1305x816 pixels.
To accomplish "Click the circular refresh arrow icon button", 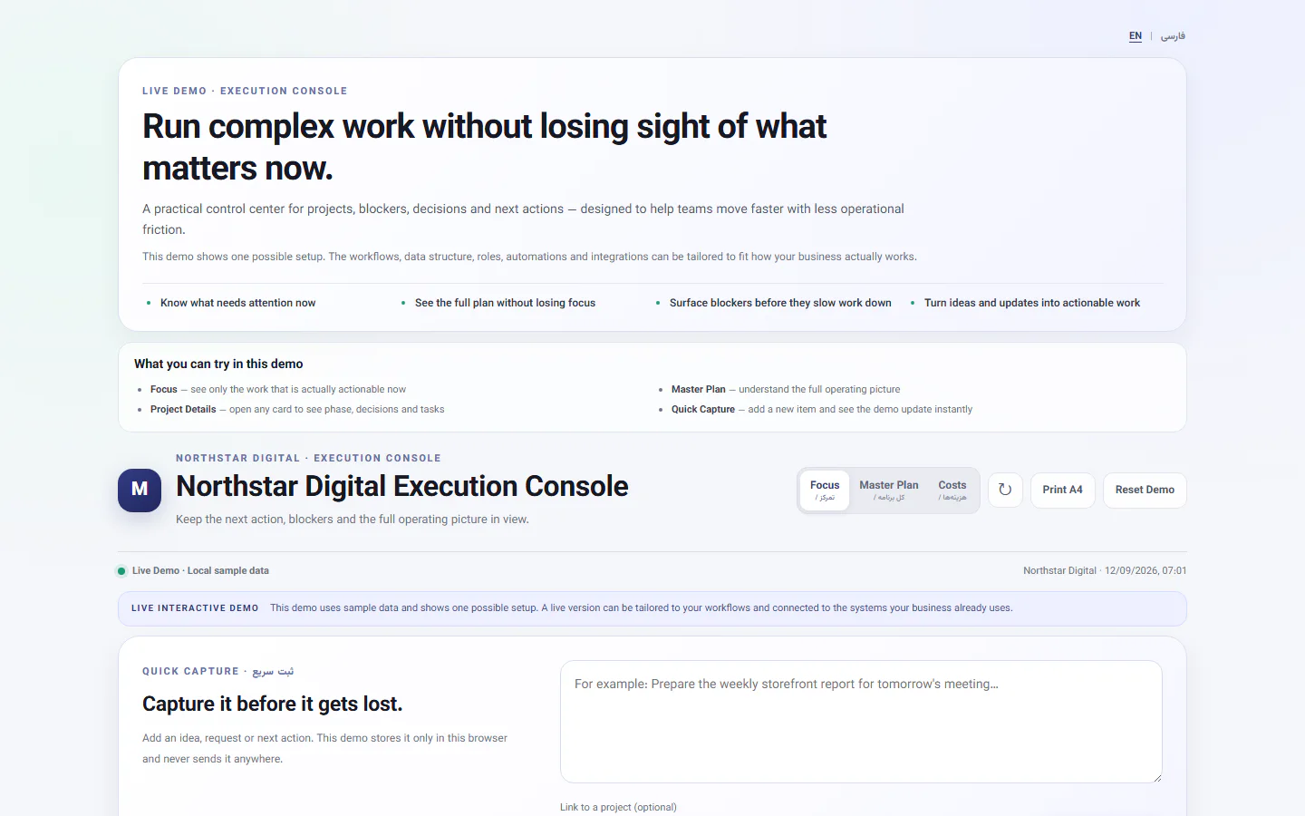I will (1005, 490).
